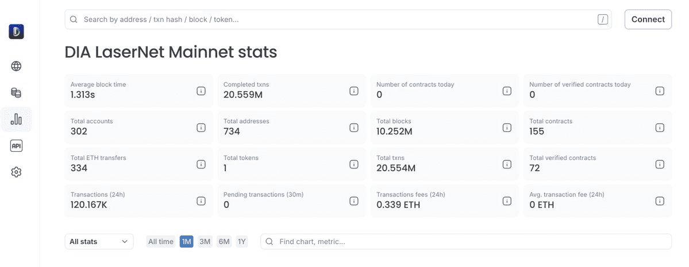The width and height of the screenshot is (689, 267).
Task: Click info icon on Transactions fees (24h)
Action: 507,201
